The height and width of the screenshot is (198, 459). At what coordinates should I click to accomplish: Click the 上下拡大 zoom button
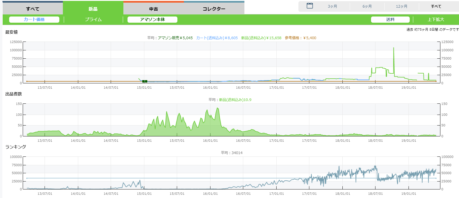[x=436, y=20]
